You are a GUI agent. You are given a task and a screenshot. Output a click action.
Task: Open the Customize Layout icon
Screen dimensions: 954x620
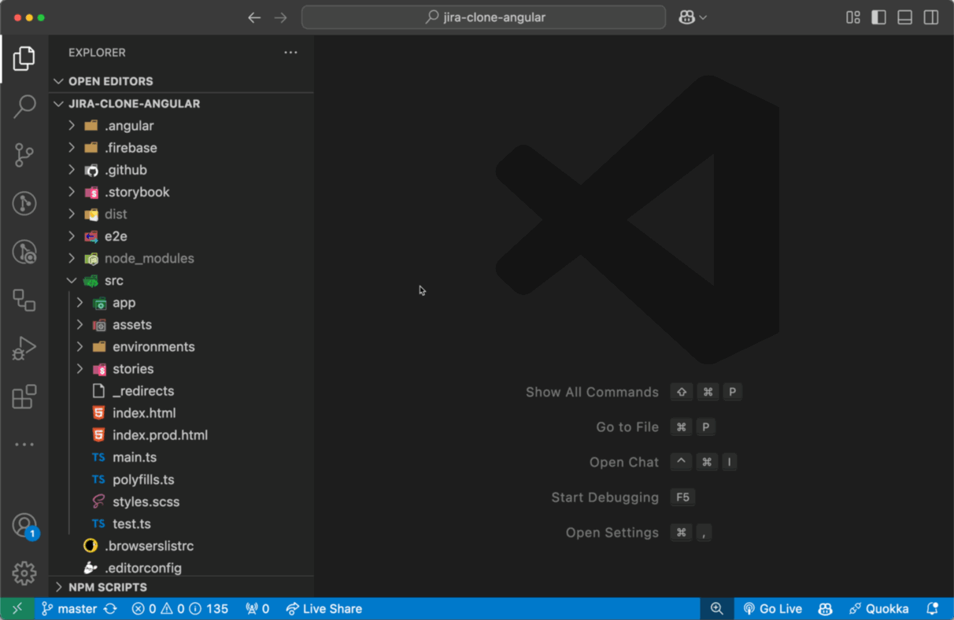853,17
